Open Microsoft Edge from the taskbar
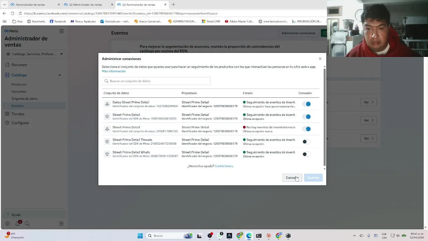The width and height of the screenshot is (428, 241). 249,236
